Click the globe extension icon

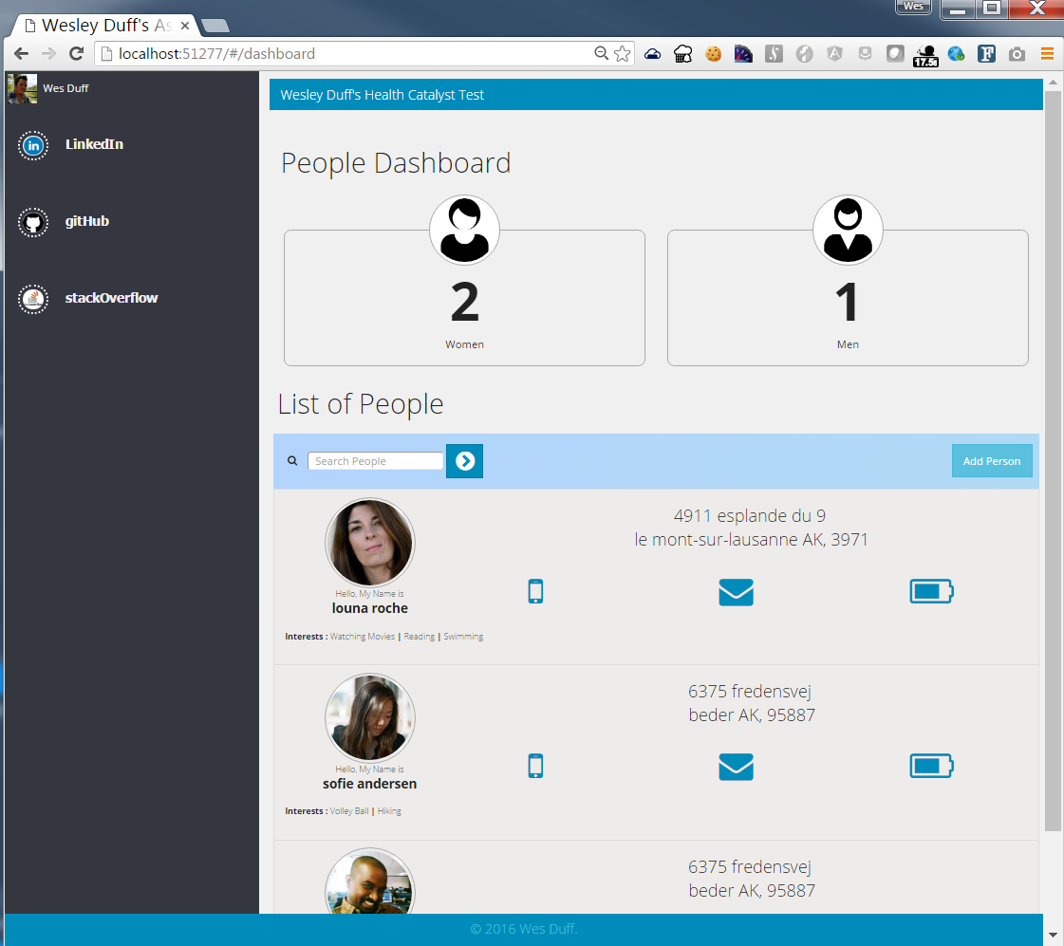[x=956, y=53]
